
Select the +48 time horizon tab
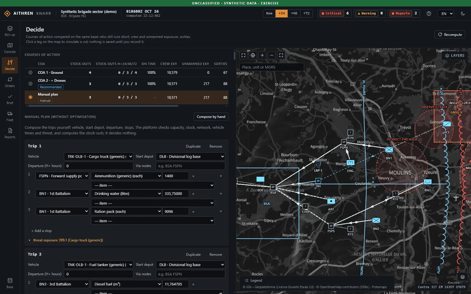(294, 14)
